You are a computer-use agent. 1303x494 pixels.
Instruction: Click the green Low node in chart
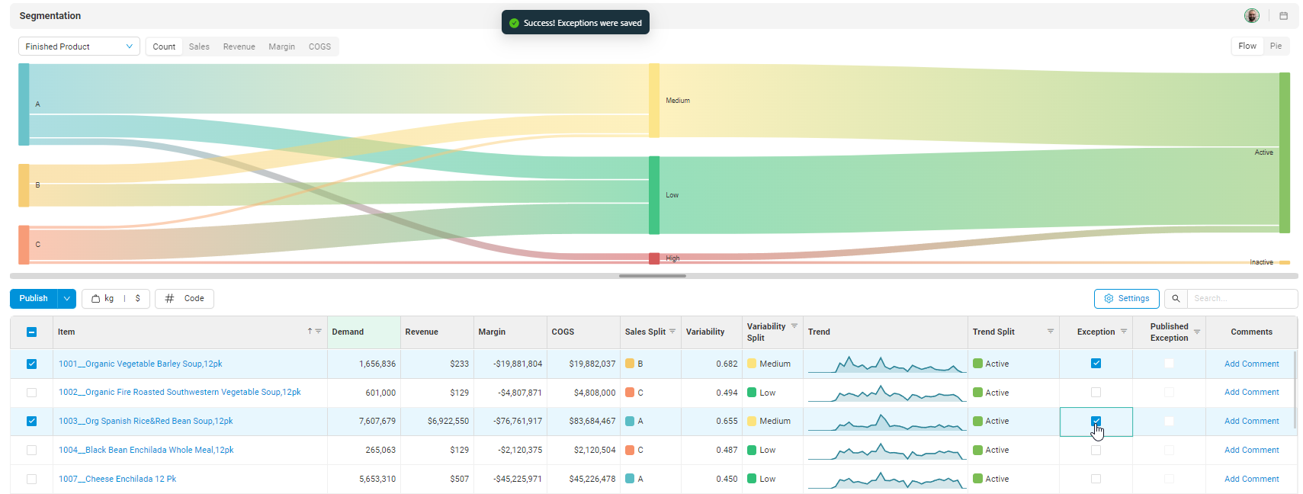(x=654, y=195)
